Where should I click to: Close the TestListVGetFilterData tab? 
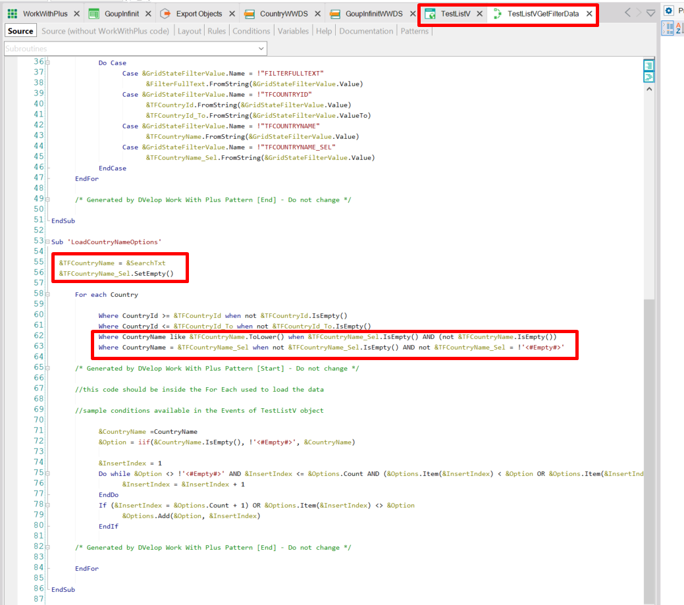click(589, 14)
